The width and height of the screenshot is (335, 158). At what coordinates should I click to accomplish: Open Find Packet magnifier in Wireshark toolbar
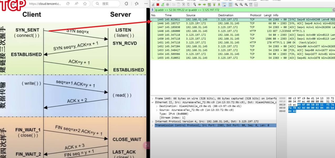click(194, 4)
